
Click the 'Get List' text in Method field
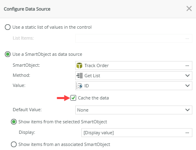92,76
